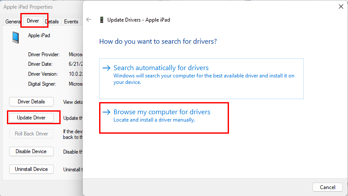Click the 'Driver Provider:' label
348x196 pixels.
44,55
